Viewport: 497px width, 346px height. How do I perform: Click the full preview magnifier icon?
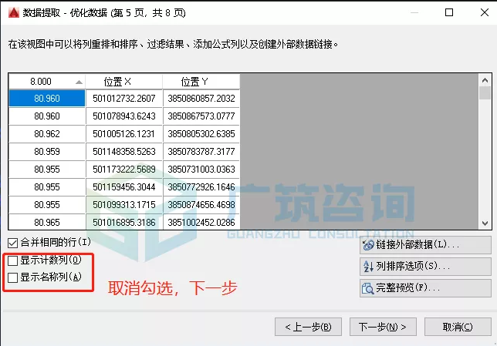tap(367, 288)
